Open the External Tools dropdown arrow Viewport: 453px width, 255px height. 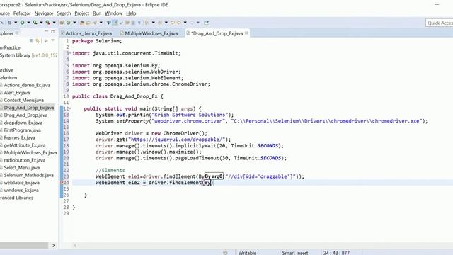point(54,22)
